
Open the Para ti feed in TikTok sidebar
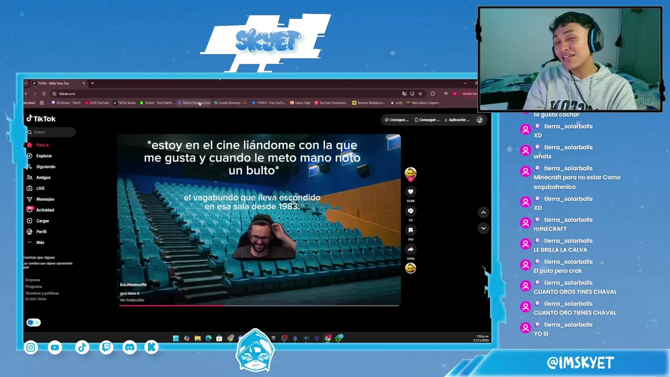(x=38, y=145)
